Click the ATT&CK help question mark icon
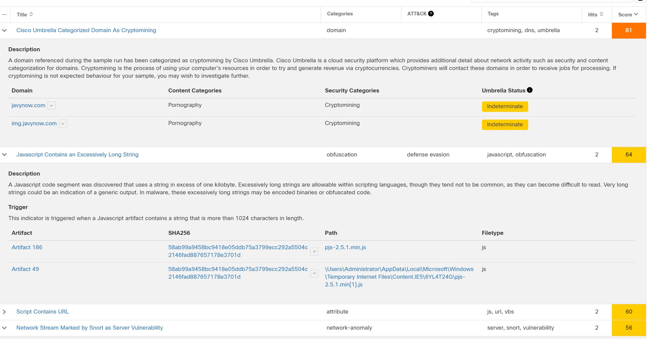Viewport: 647px width, 339px height. click(x=431, y=14)
